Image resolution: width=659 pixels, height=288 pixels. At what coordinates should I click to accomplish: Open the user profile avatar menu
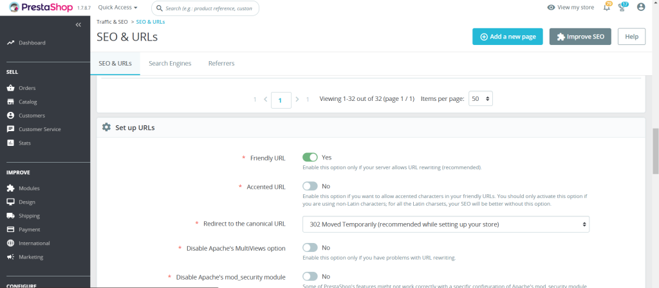click(x=640, y=7)
